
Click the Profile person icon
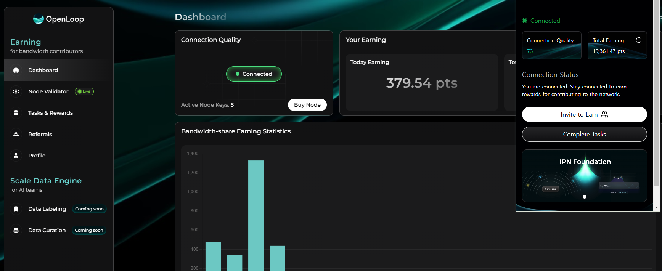coord(16,156)
